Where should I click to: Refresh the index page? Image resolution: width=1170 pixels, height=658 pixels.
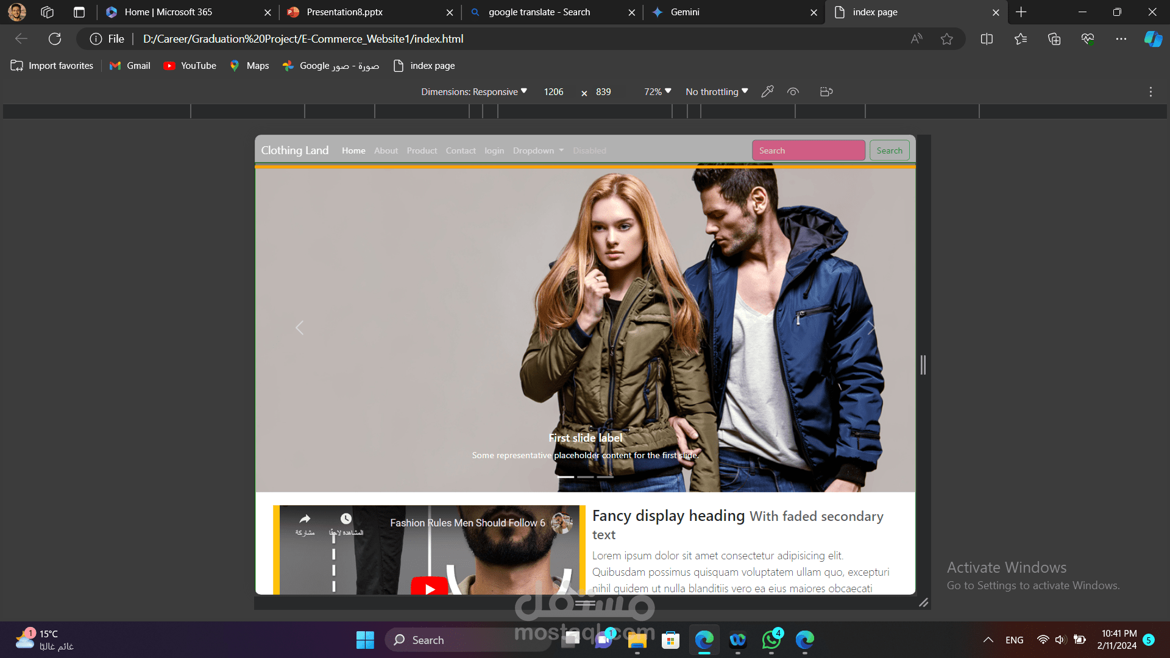[x=55, y=39]
